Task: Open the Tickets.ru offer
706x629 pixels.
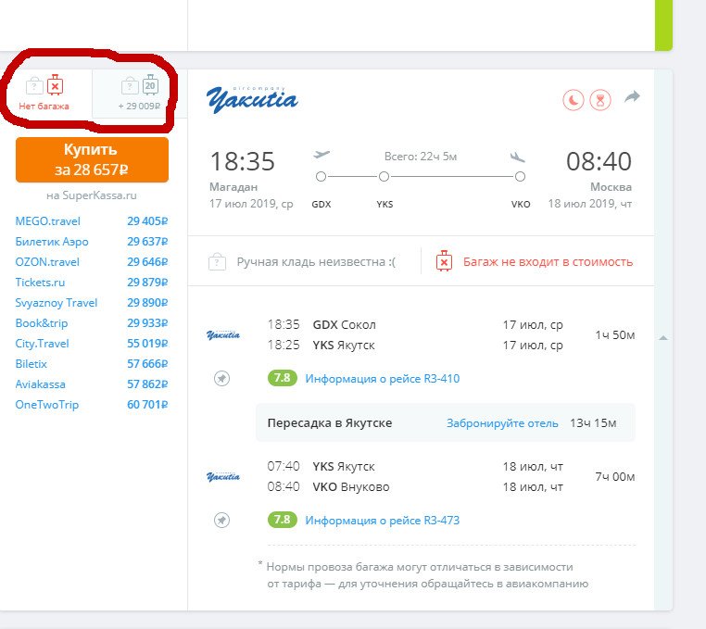Action: click(92, 283)
